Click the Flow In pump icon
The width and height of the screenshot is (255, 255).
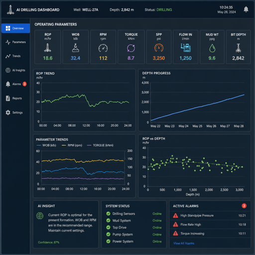point(186,48)
